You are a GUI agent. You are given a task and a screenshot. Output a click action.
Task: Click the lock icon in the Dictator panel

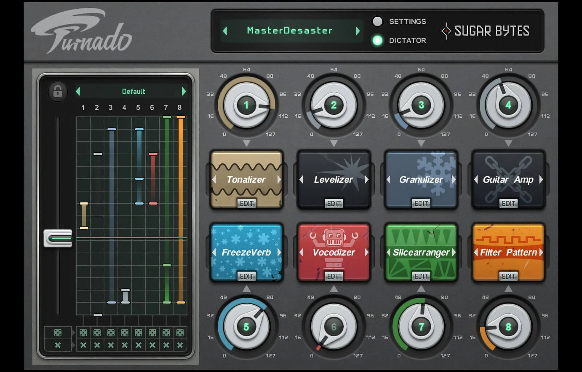pyautogui.click(x=58, y=91)
